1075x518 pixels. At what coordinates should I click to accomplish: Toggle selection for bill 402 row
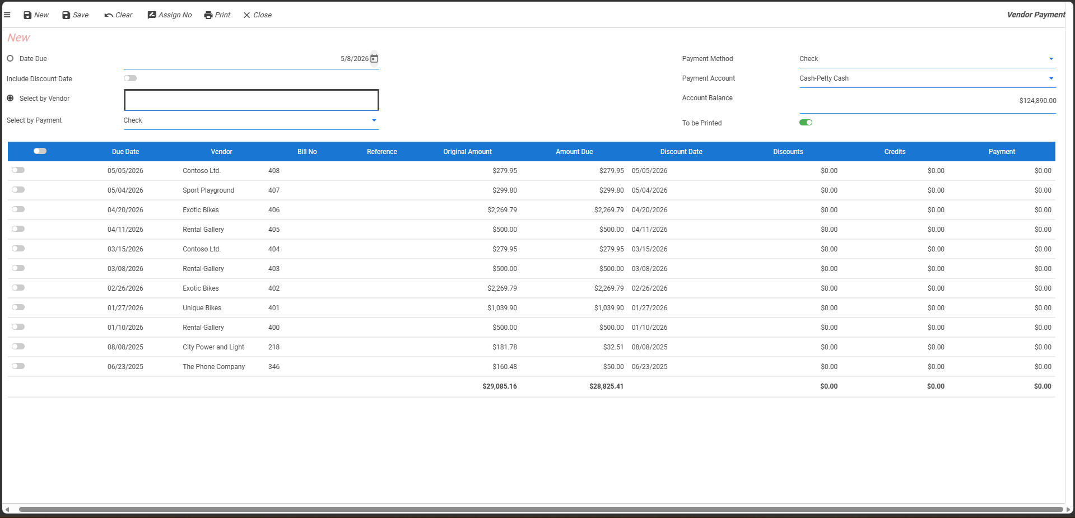point(18,288)
